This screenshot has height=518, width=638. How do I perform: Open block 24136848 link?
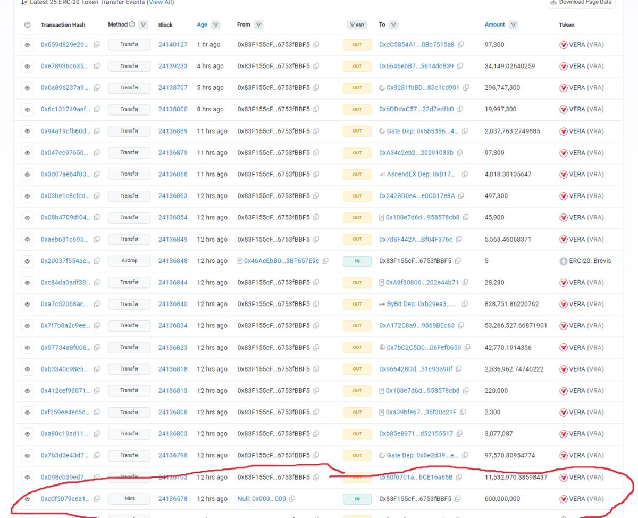[x=173, y=261]
